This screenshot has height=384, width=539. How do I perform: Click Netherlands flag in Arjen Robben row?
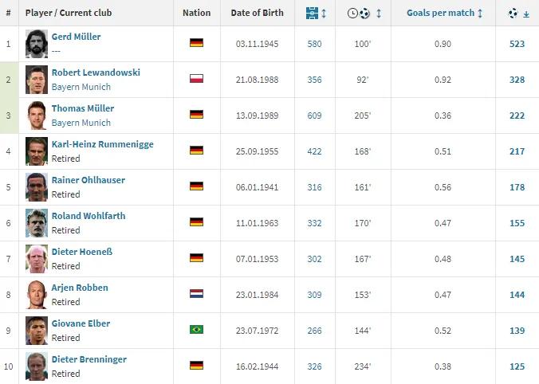(196, 295)
